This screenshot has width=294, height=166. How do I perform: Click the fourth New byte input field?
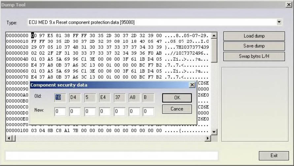(x=105, y=112)
